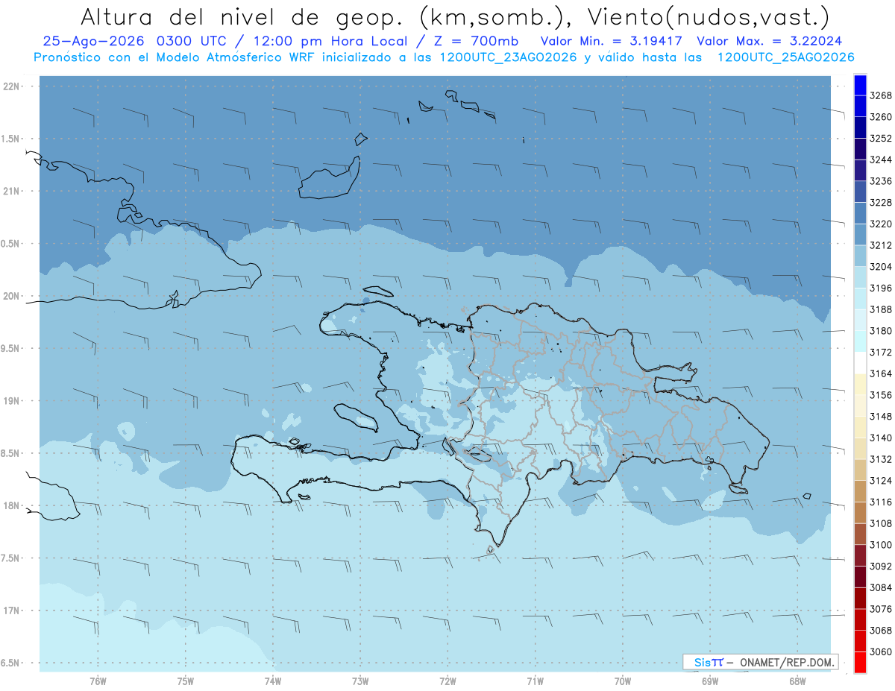The image size is (895, 691).
Task: Click the 3076 colorbar label
Action: click(x=880, y=609)
